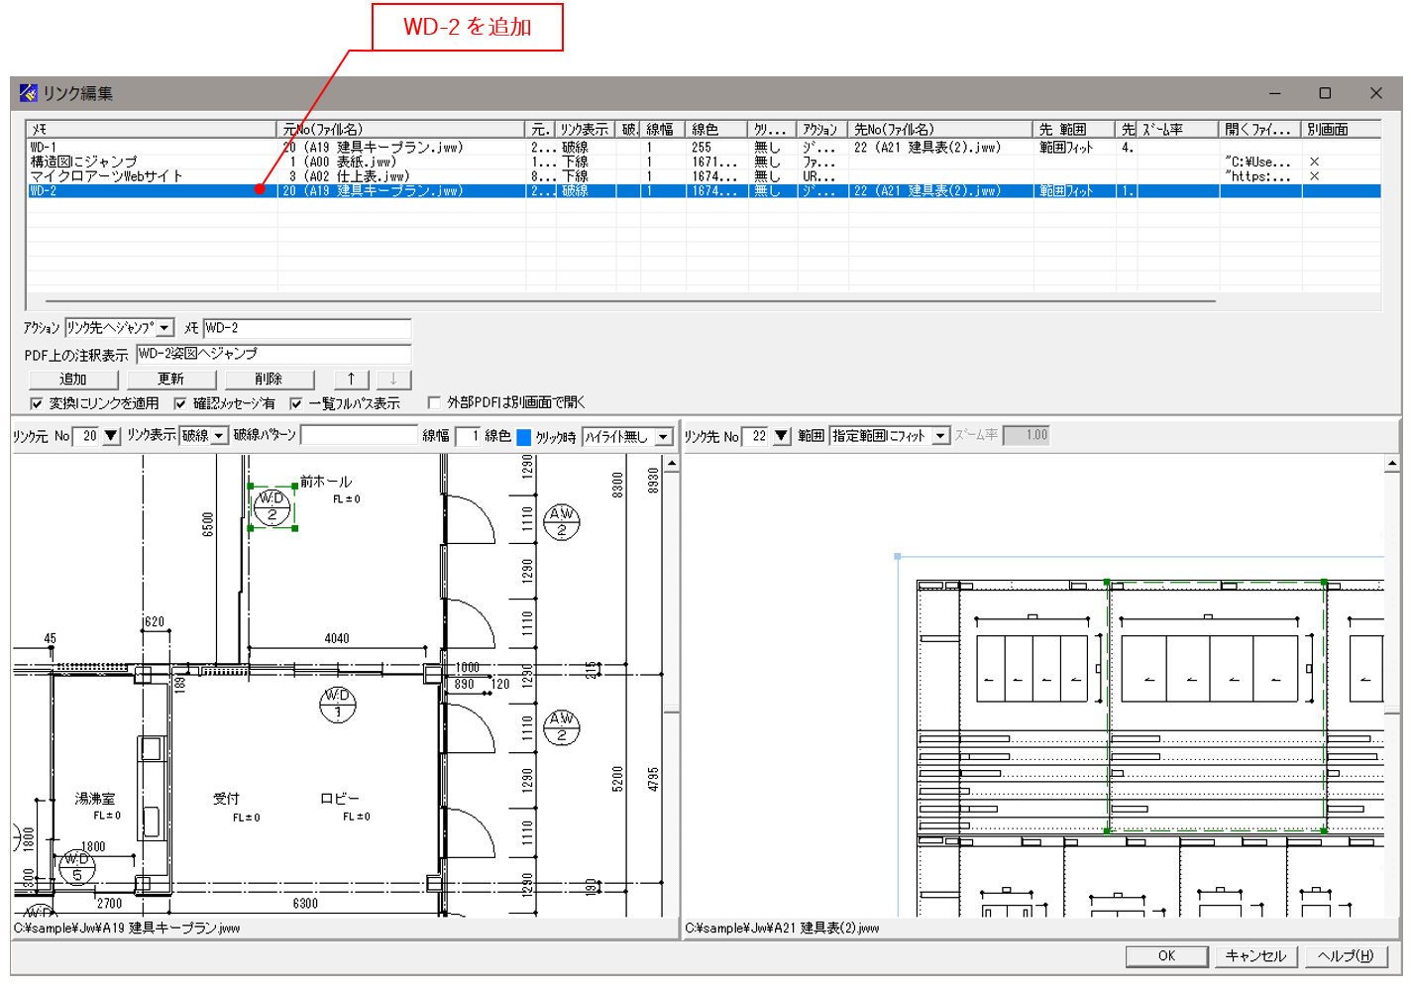Select the 構造図にジャンプ list row

tap(84, 162)
